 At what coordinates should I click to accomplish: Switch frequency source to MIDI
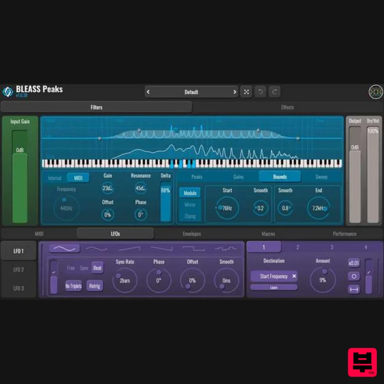[78, 178]
